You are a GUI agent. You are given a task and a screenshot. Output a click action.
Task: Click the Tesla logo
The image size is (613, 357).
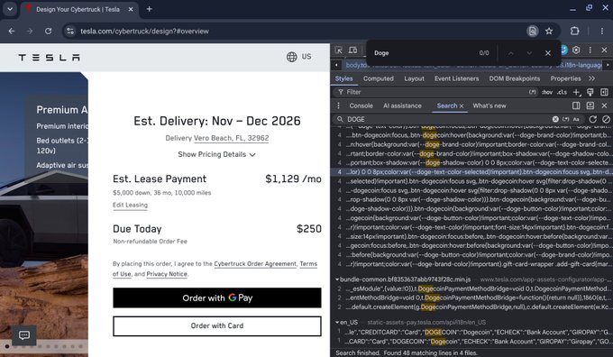(x=49, y=58)
